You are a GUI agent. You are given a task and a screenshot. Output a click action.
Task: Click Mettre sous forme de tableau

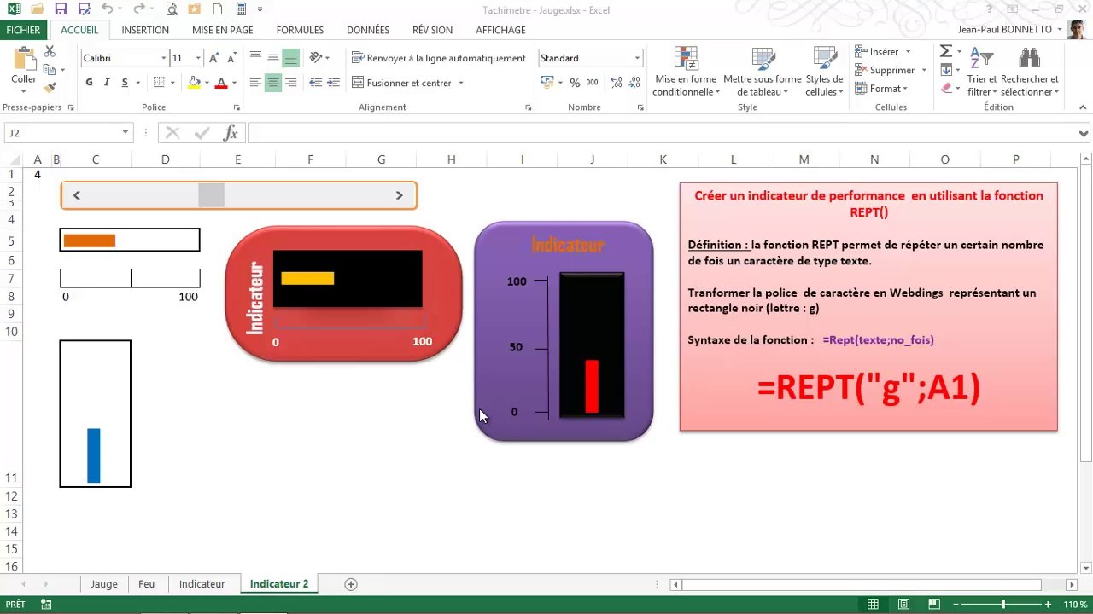pyautogui.click(x=763, y=71)
